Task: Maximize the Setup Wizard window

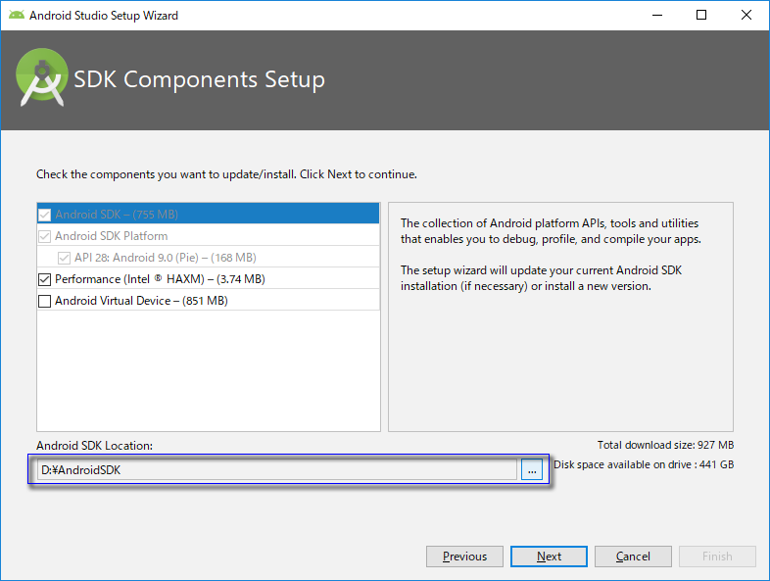Action: click(x=701, y=16)
